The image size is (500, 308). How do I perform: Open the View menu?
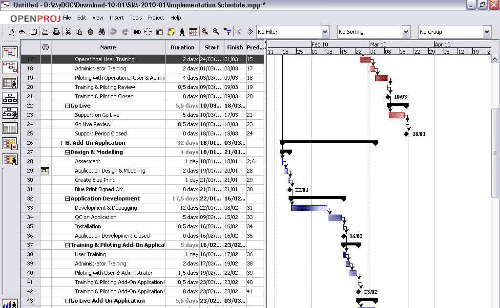[x=98, y=18]
